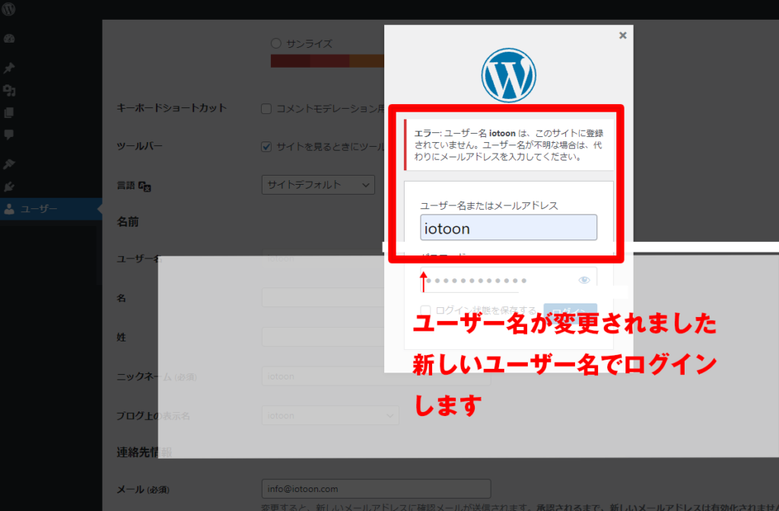Viewport: 779px width, 511px height.
Task: Click the メール field containing info@iotoon.com
Action: [376, 489]
